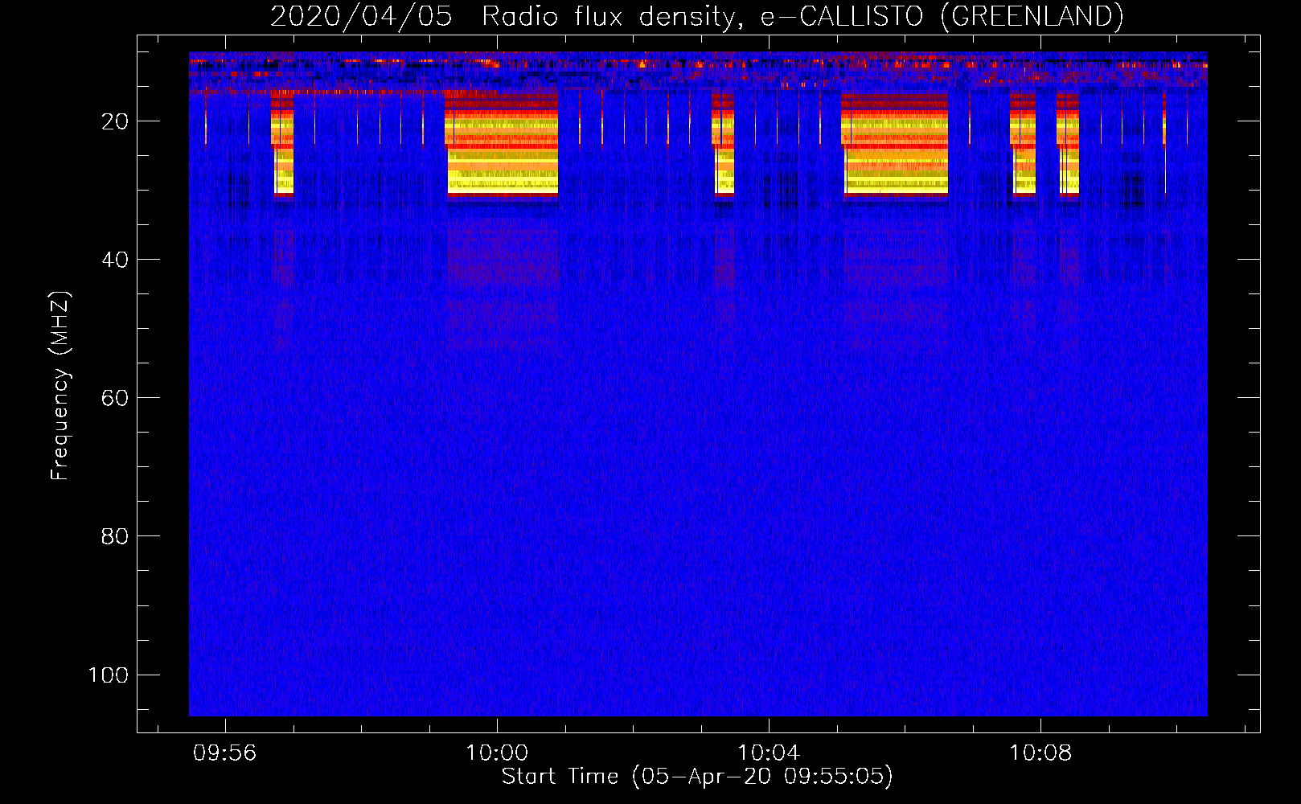
Task: Click the 10:04 time tick label
Action: coord(769,753)
